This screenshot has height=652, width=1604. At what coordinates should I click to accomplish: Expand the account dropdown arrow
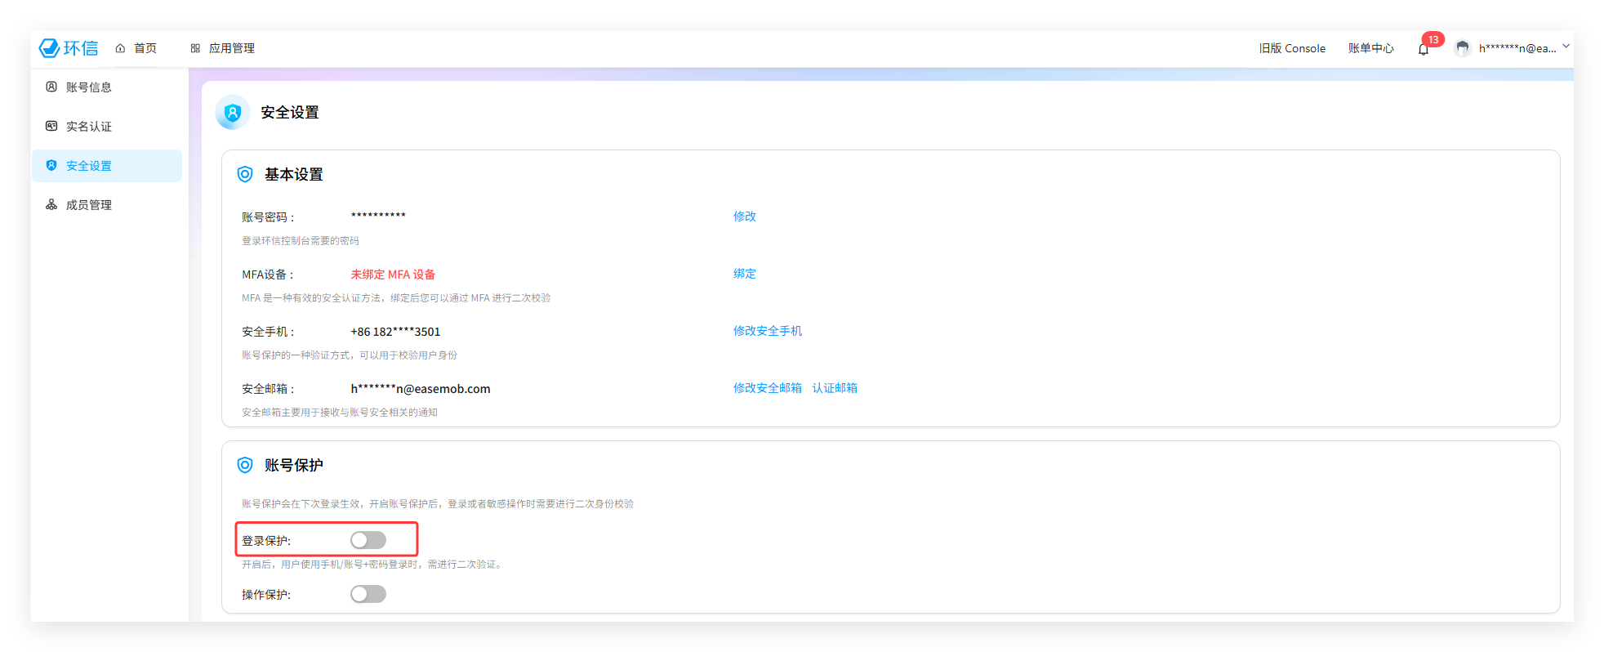[x=1566, y=47]
